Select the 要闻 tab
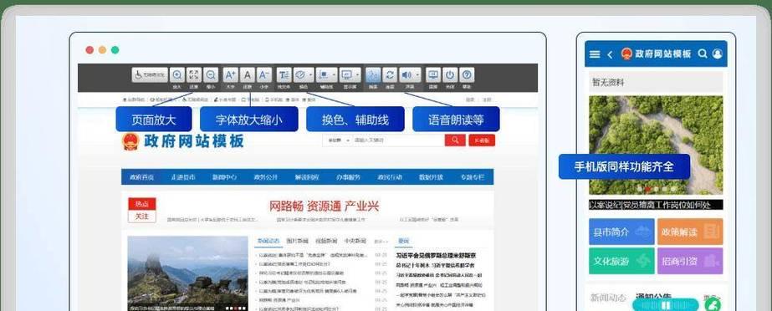772x311 pixels. (x=404, y=241)
